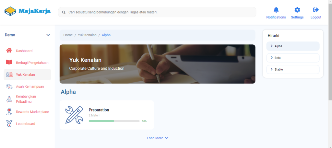Click the Logout label
Image resolution: width=332 pixels, height=148 pixels.
(316, 17)
